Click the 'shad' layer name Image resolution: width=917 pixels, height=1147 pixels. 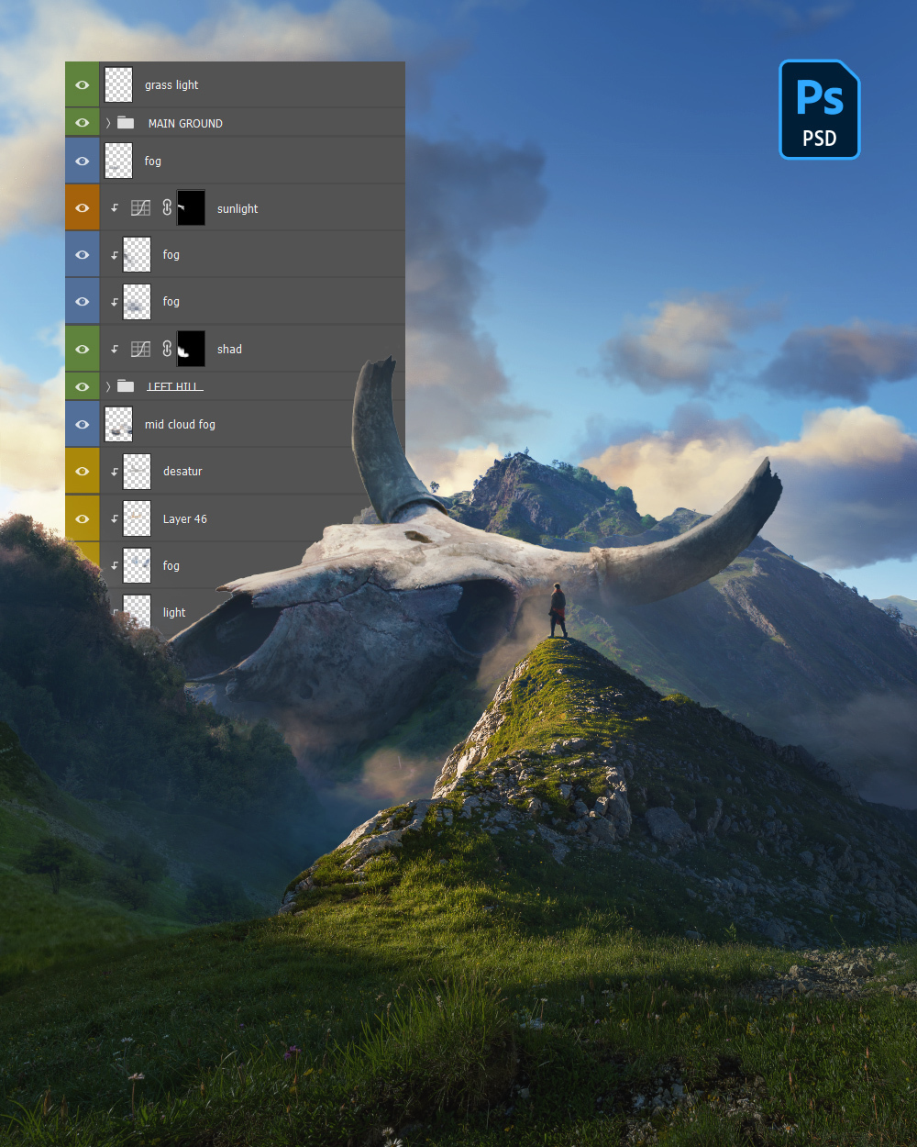pos(229,349)
